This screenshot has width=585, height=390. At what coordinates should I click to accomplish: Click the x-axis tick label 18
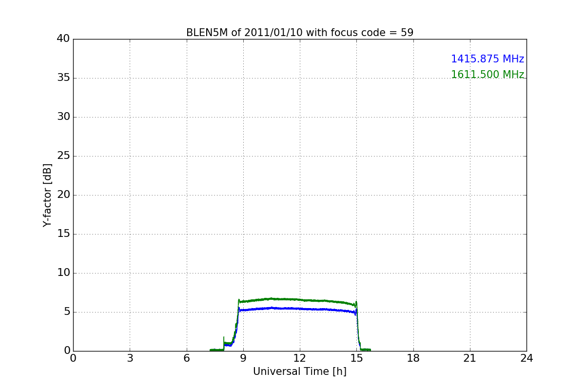click(413, 358)
